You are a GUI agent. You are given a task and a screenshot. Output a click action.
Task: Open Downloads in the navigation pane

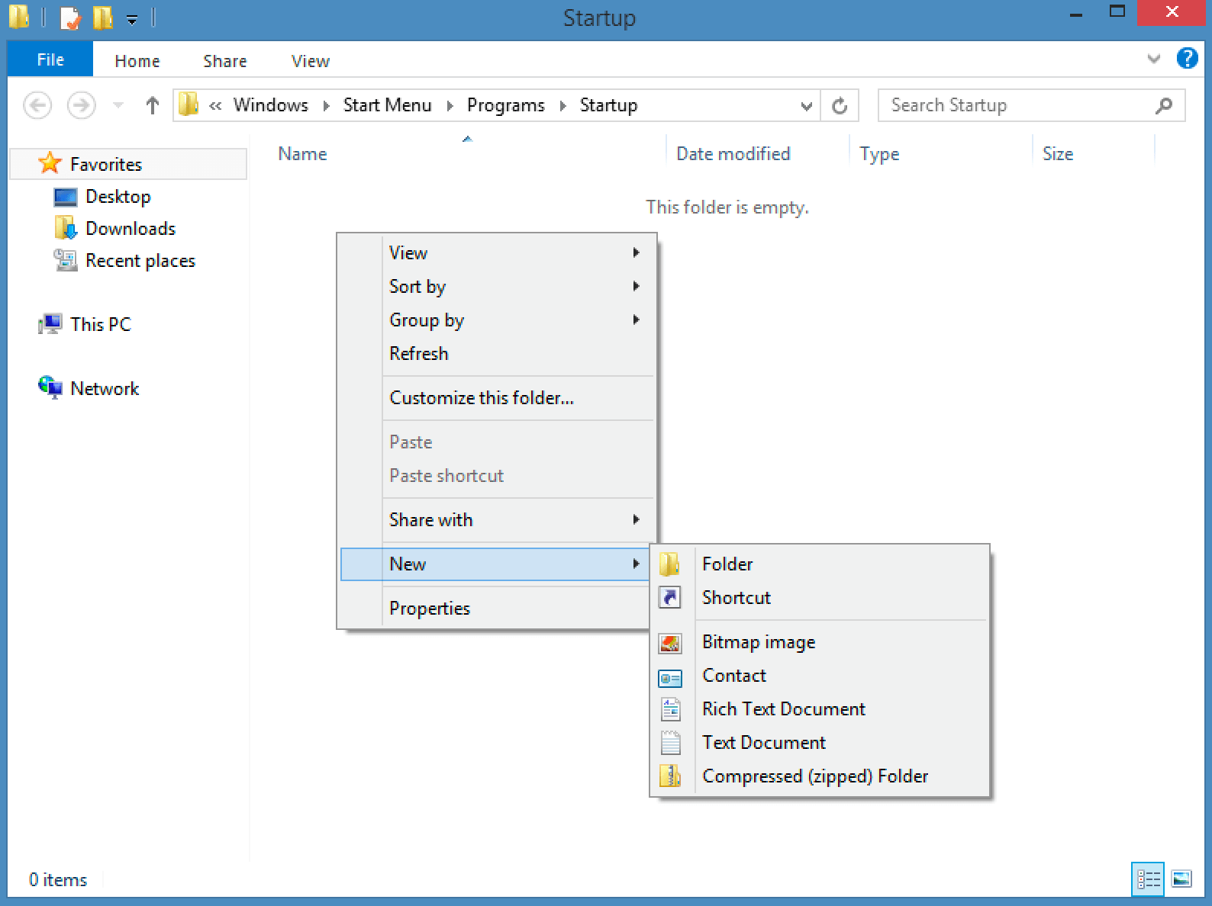pos(131,229)
